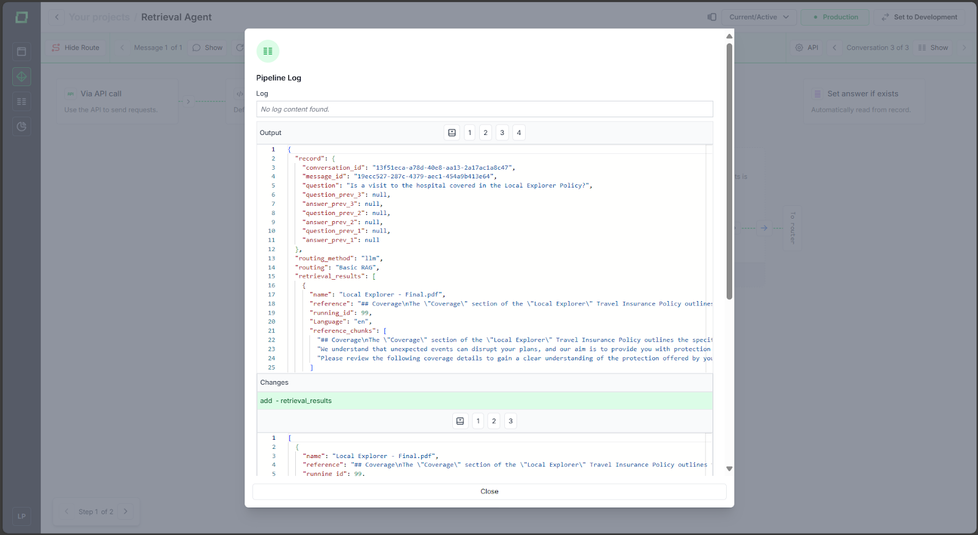Click the "reference_chunks" line in Output

[x=348, y=331]
